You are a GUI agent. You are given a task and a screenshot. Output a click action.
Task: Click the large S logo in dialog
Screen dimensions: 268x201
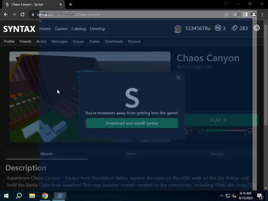click(132, 98)
